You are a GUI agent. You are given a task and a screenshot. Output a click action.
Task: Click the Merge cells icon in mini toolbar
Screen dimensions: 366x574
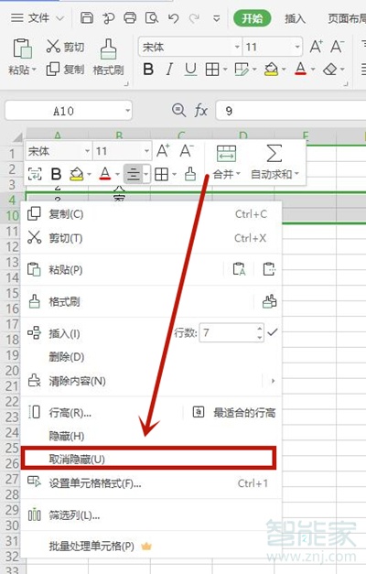(227, 154)
